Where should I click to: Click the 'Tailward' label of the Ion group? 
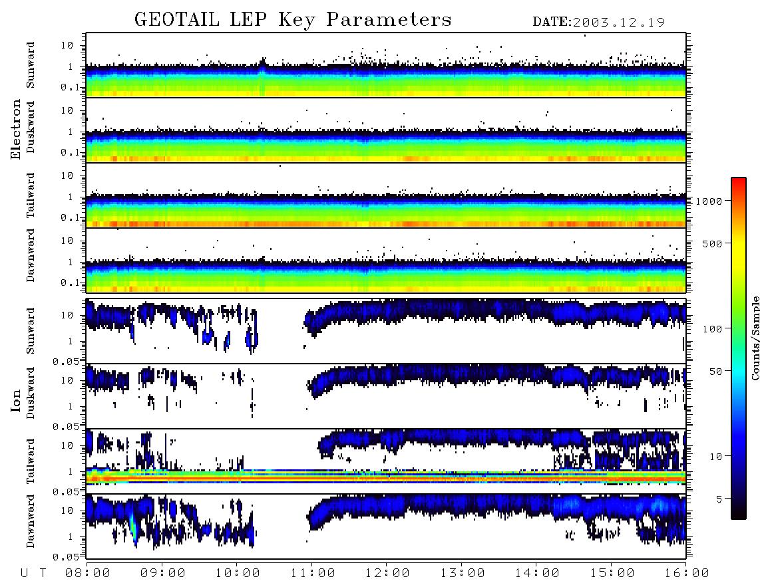[x=31, y=461]
